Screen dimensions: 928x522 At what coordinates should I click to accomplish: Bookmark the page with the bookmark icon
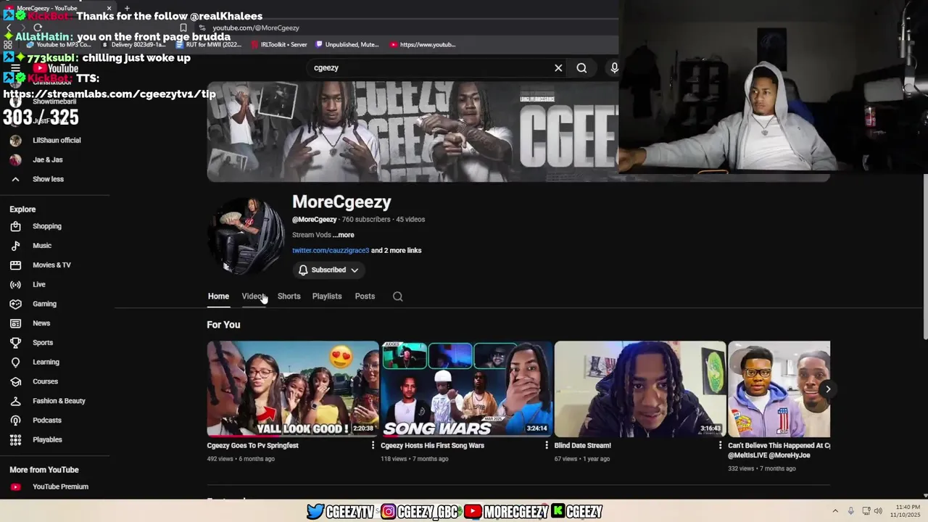pos(183,28)
